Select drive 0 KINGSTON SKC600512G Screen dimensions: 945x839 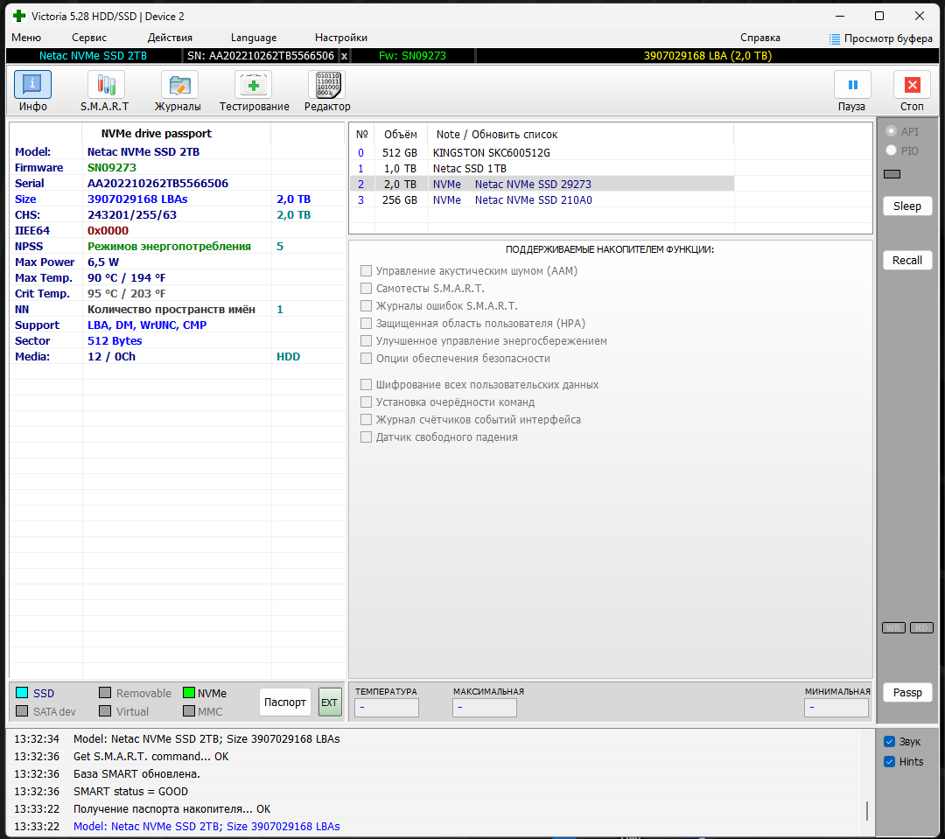542,153
